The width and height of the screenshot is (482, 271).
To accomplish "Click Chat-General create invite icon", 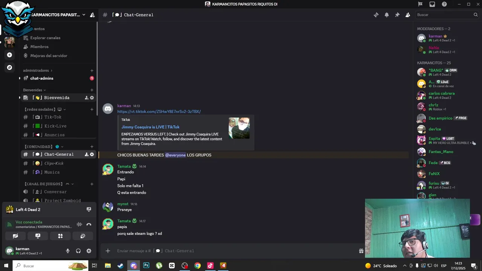I will coord(86,154).
